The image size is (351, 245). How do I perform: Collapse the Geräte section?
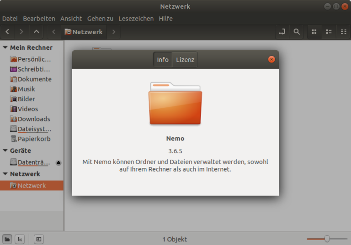(5, 151)
